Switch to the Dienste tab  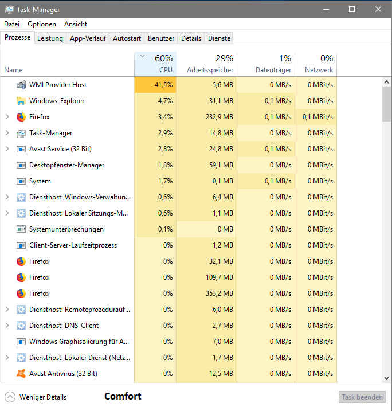[219, 38]
